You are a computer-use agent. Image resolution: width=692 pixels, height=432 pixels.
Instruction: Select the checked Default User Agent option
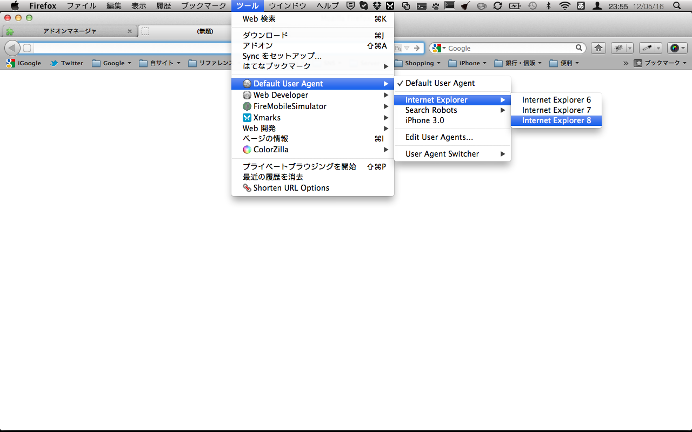point(440,83)
